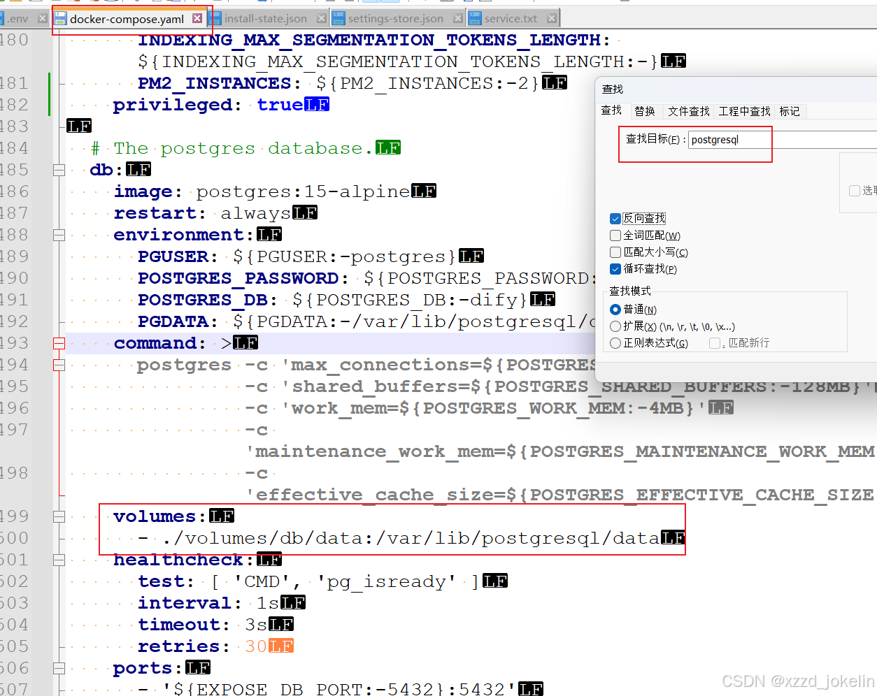Click the 'restart' key text
The width and height of the screenshot is (877, 696).
(155, 213)
